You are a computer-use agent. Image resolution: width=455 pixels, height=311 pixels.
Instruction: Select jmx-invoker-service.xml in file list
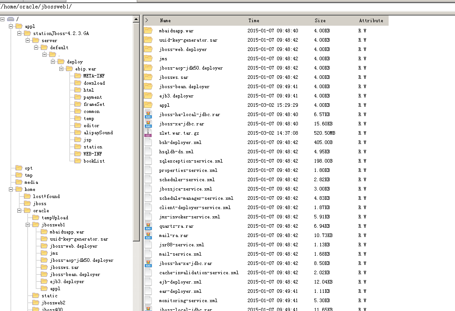189,217
